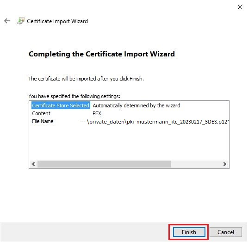Click the 'Completing the Certificate Import Wizard' heading
The width and height of the screenshot is (248, 242).
coord(102,54)
